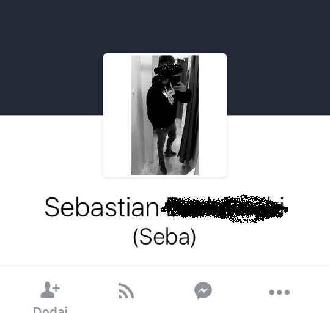Viewport: 330px width, 313px height.
Task: Click the add friend person-plus icon
Action: pyautogui.click(x=50, y=290)
